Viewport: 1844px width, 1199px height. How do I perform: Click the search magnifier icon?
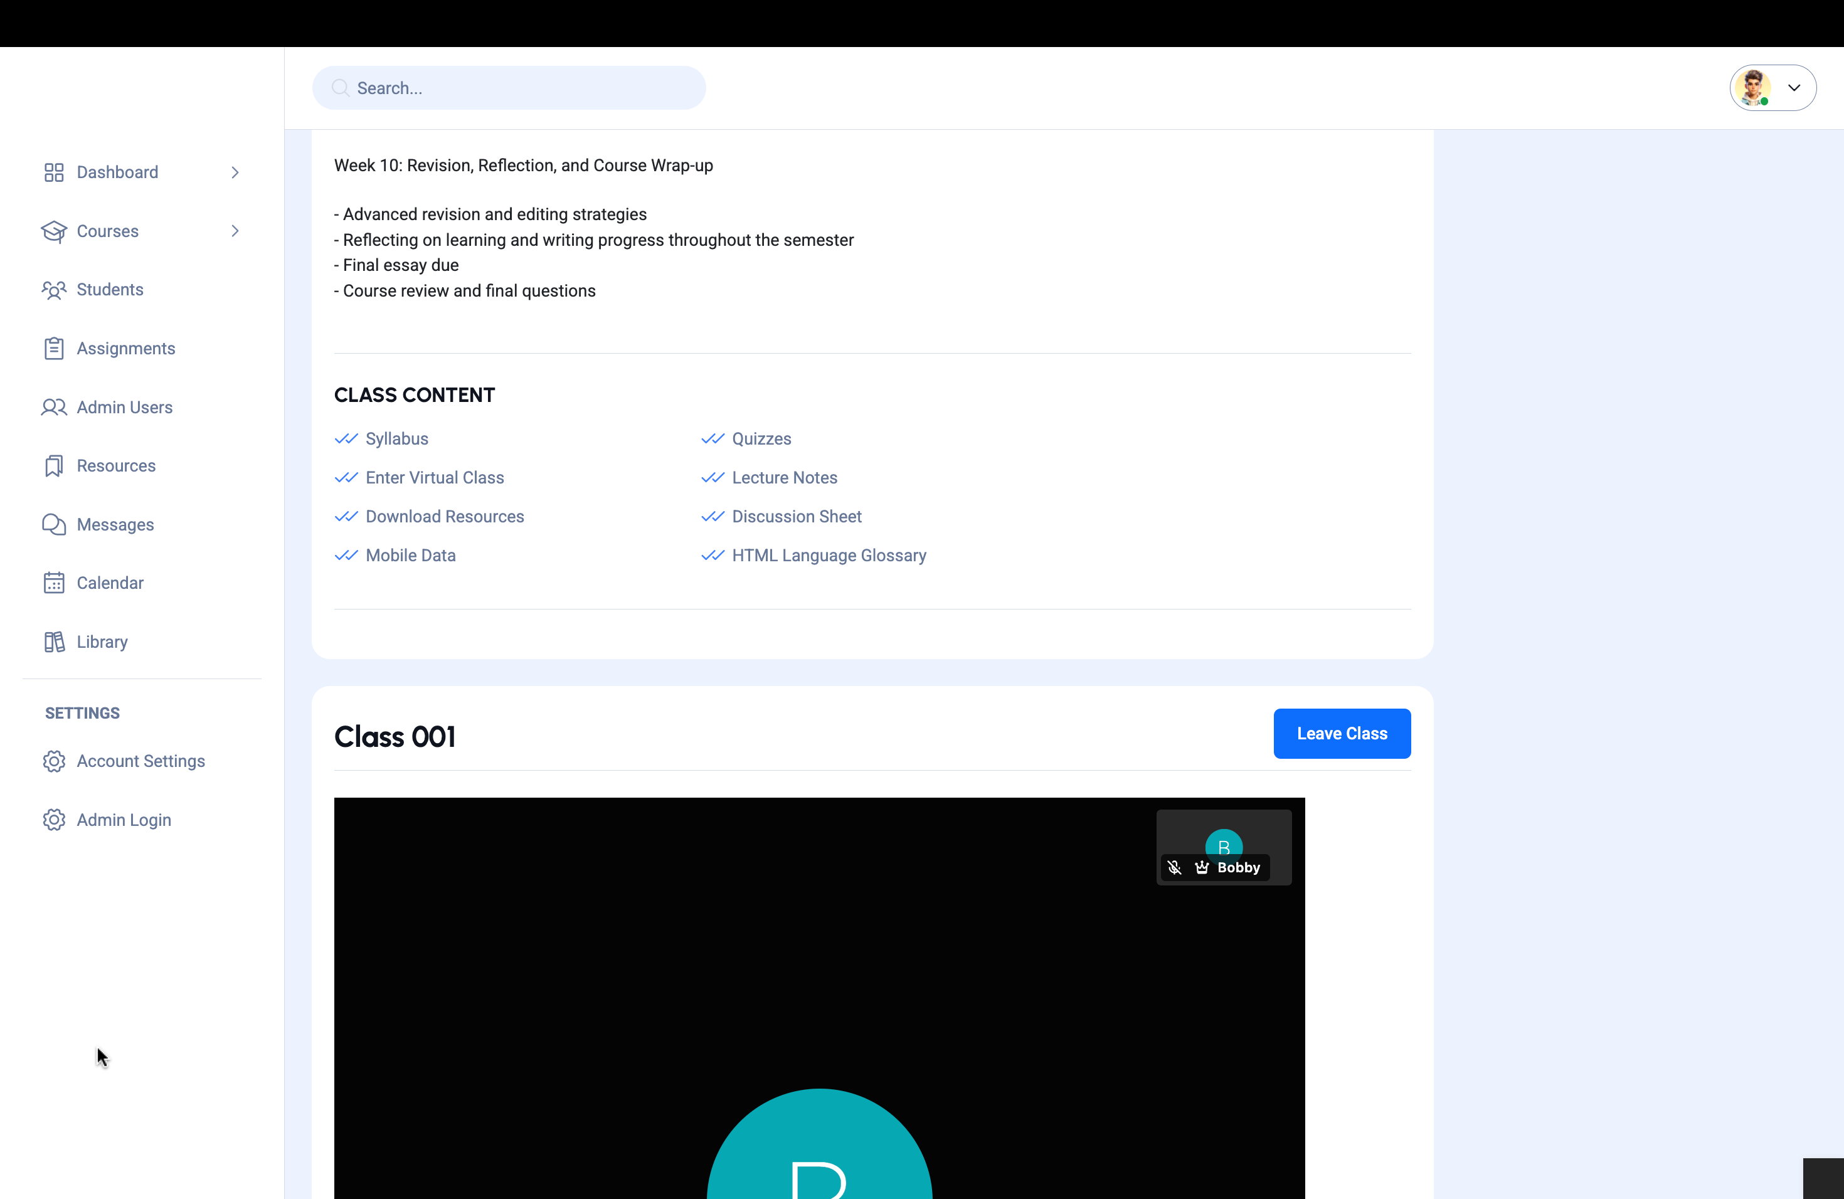coord(339,88)
